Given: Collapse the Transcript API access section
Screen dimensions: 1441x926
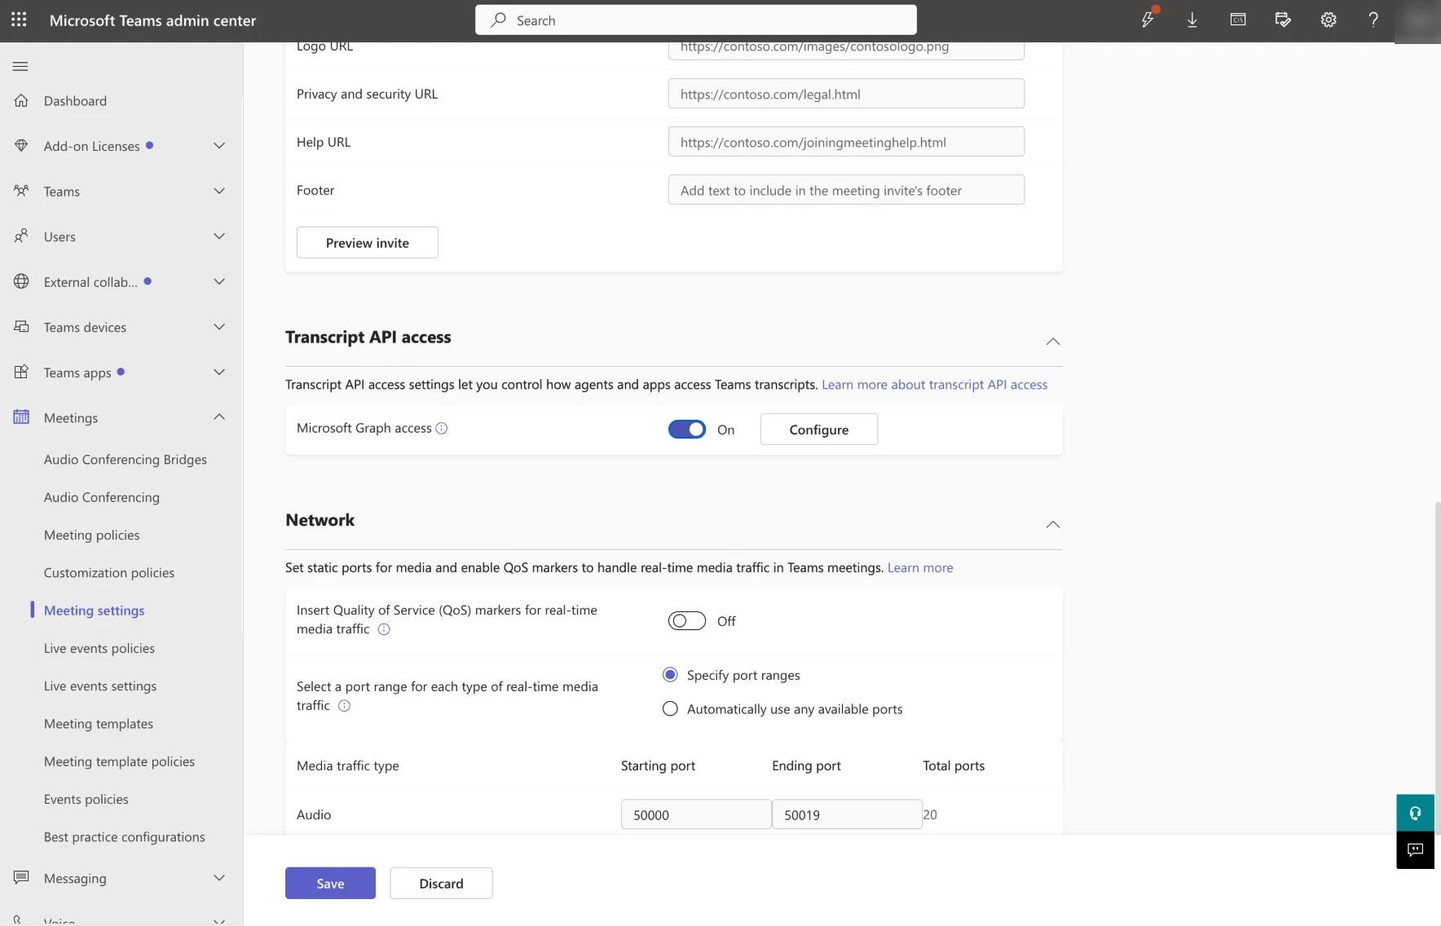Looking at the screenshot, I should click(1053, 342).
